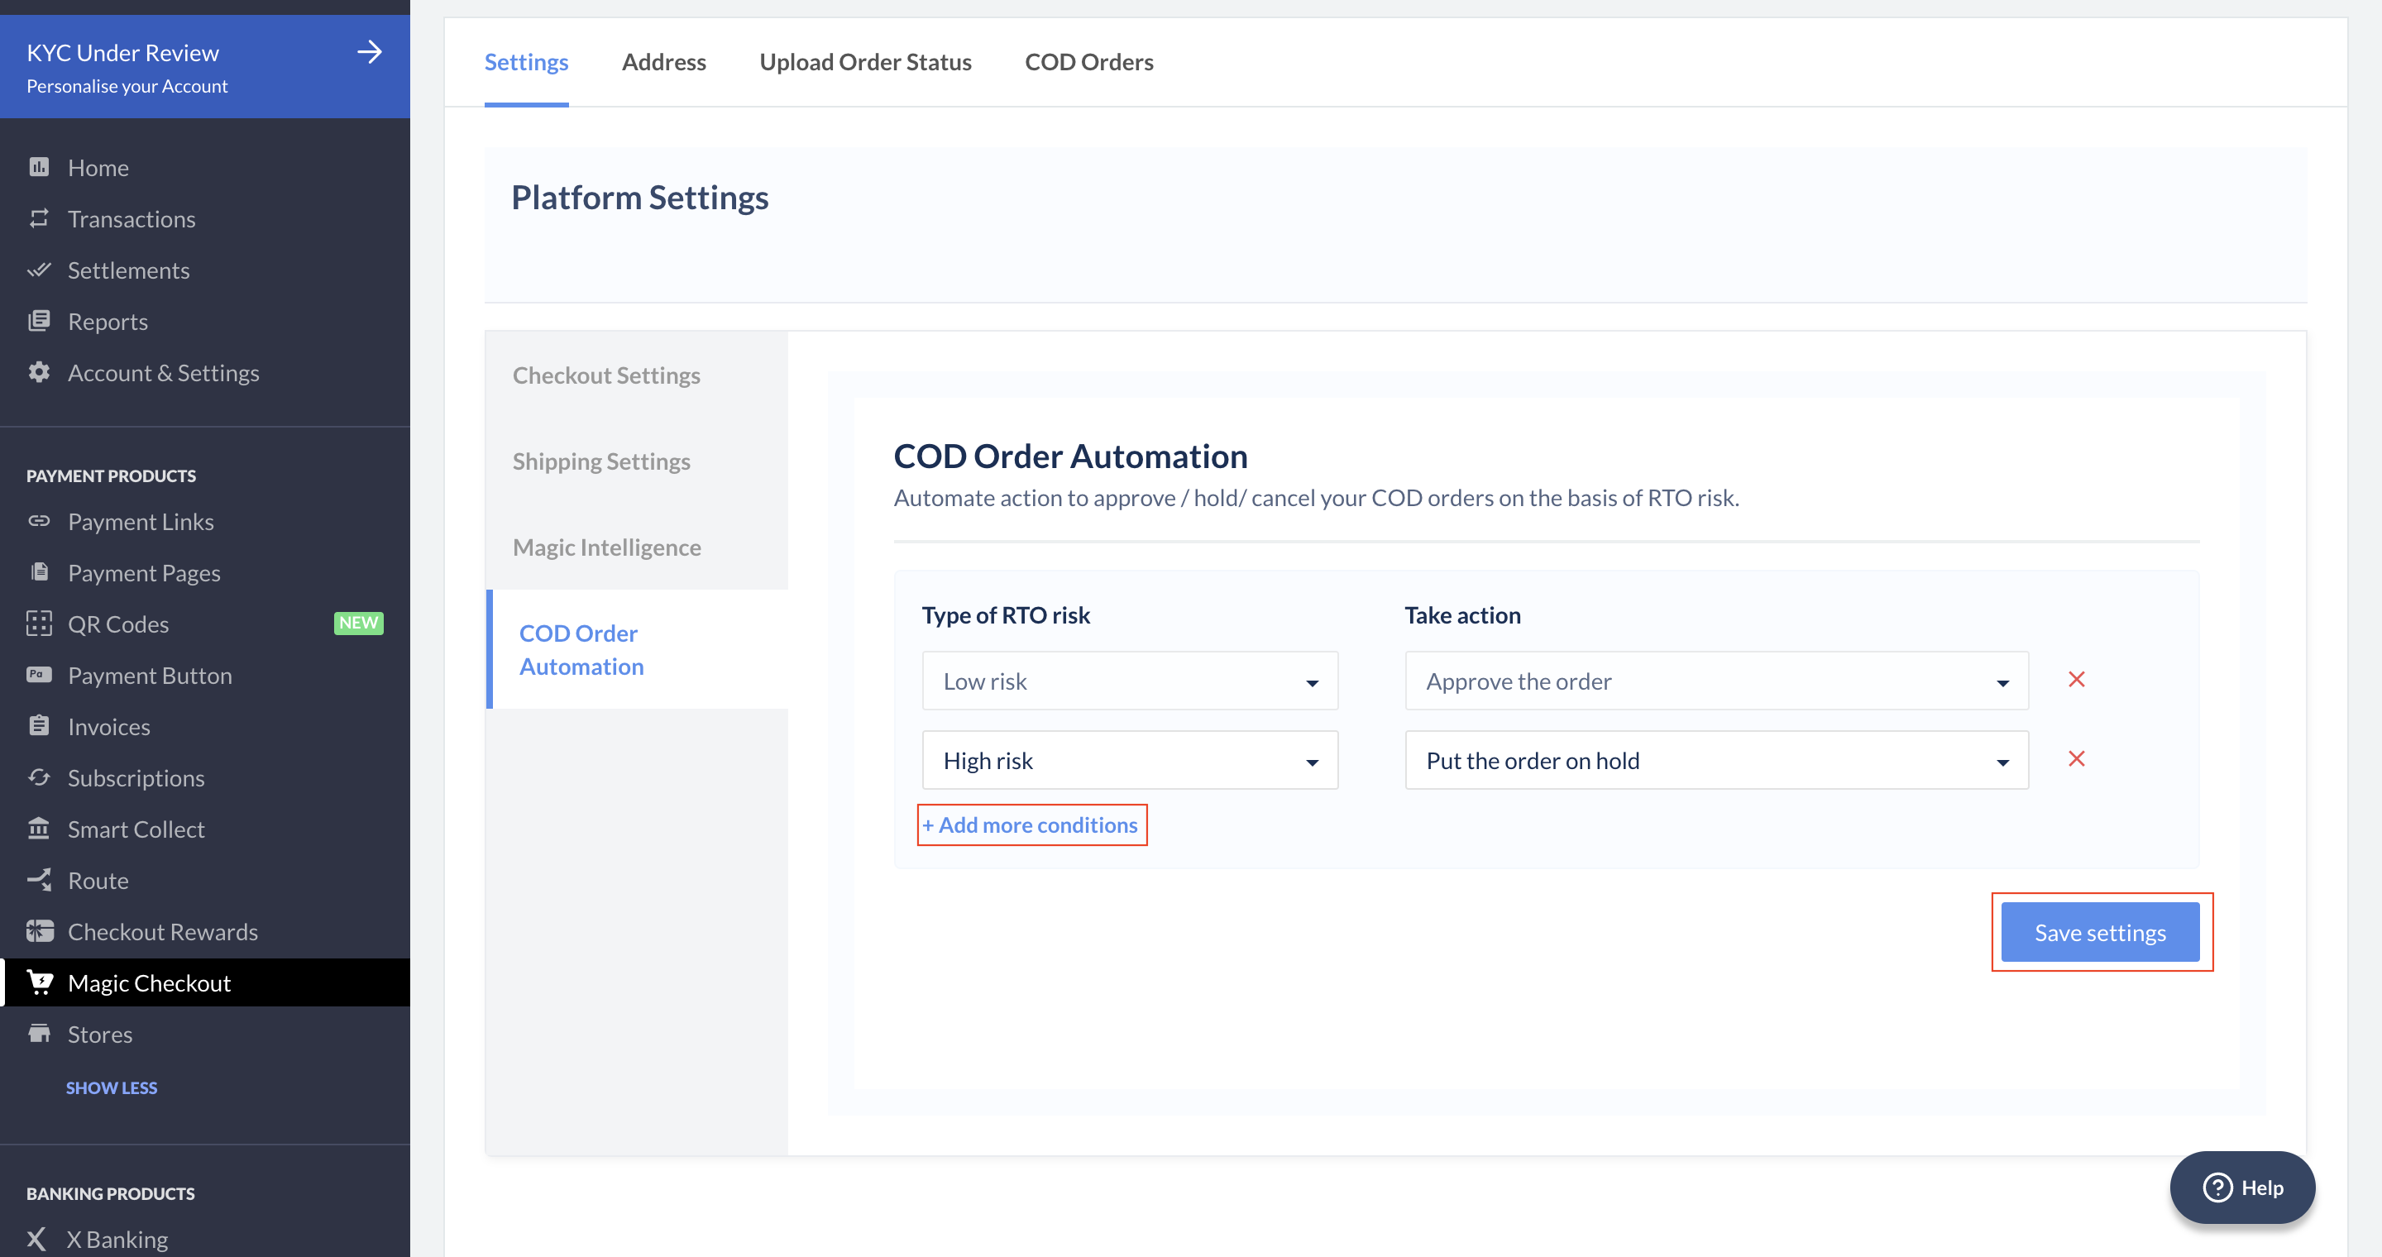Expand the High risk selector
2382x1257 pixels.
click(x=1129, y=760)
